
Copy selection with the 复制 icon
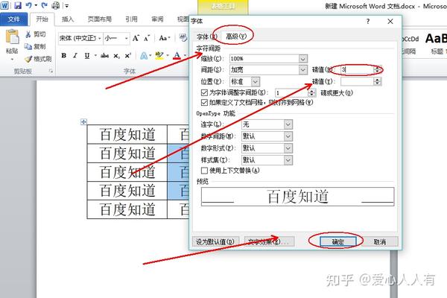point(28,46)
